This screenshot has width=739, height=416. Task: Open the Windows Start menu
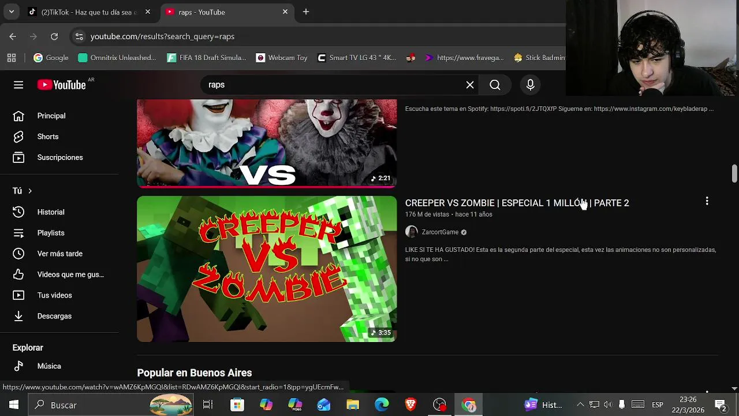click(13, 404)
